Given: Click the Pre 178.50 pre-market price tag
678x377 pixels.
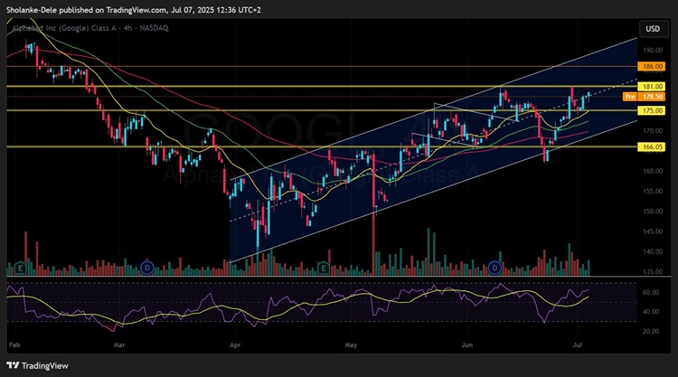Looking at the screenshot, I should [644, 97].
